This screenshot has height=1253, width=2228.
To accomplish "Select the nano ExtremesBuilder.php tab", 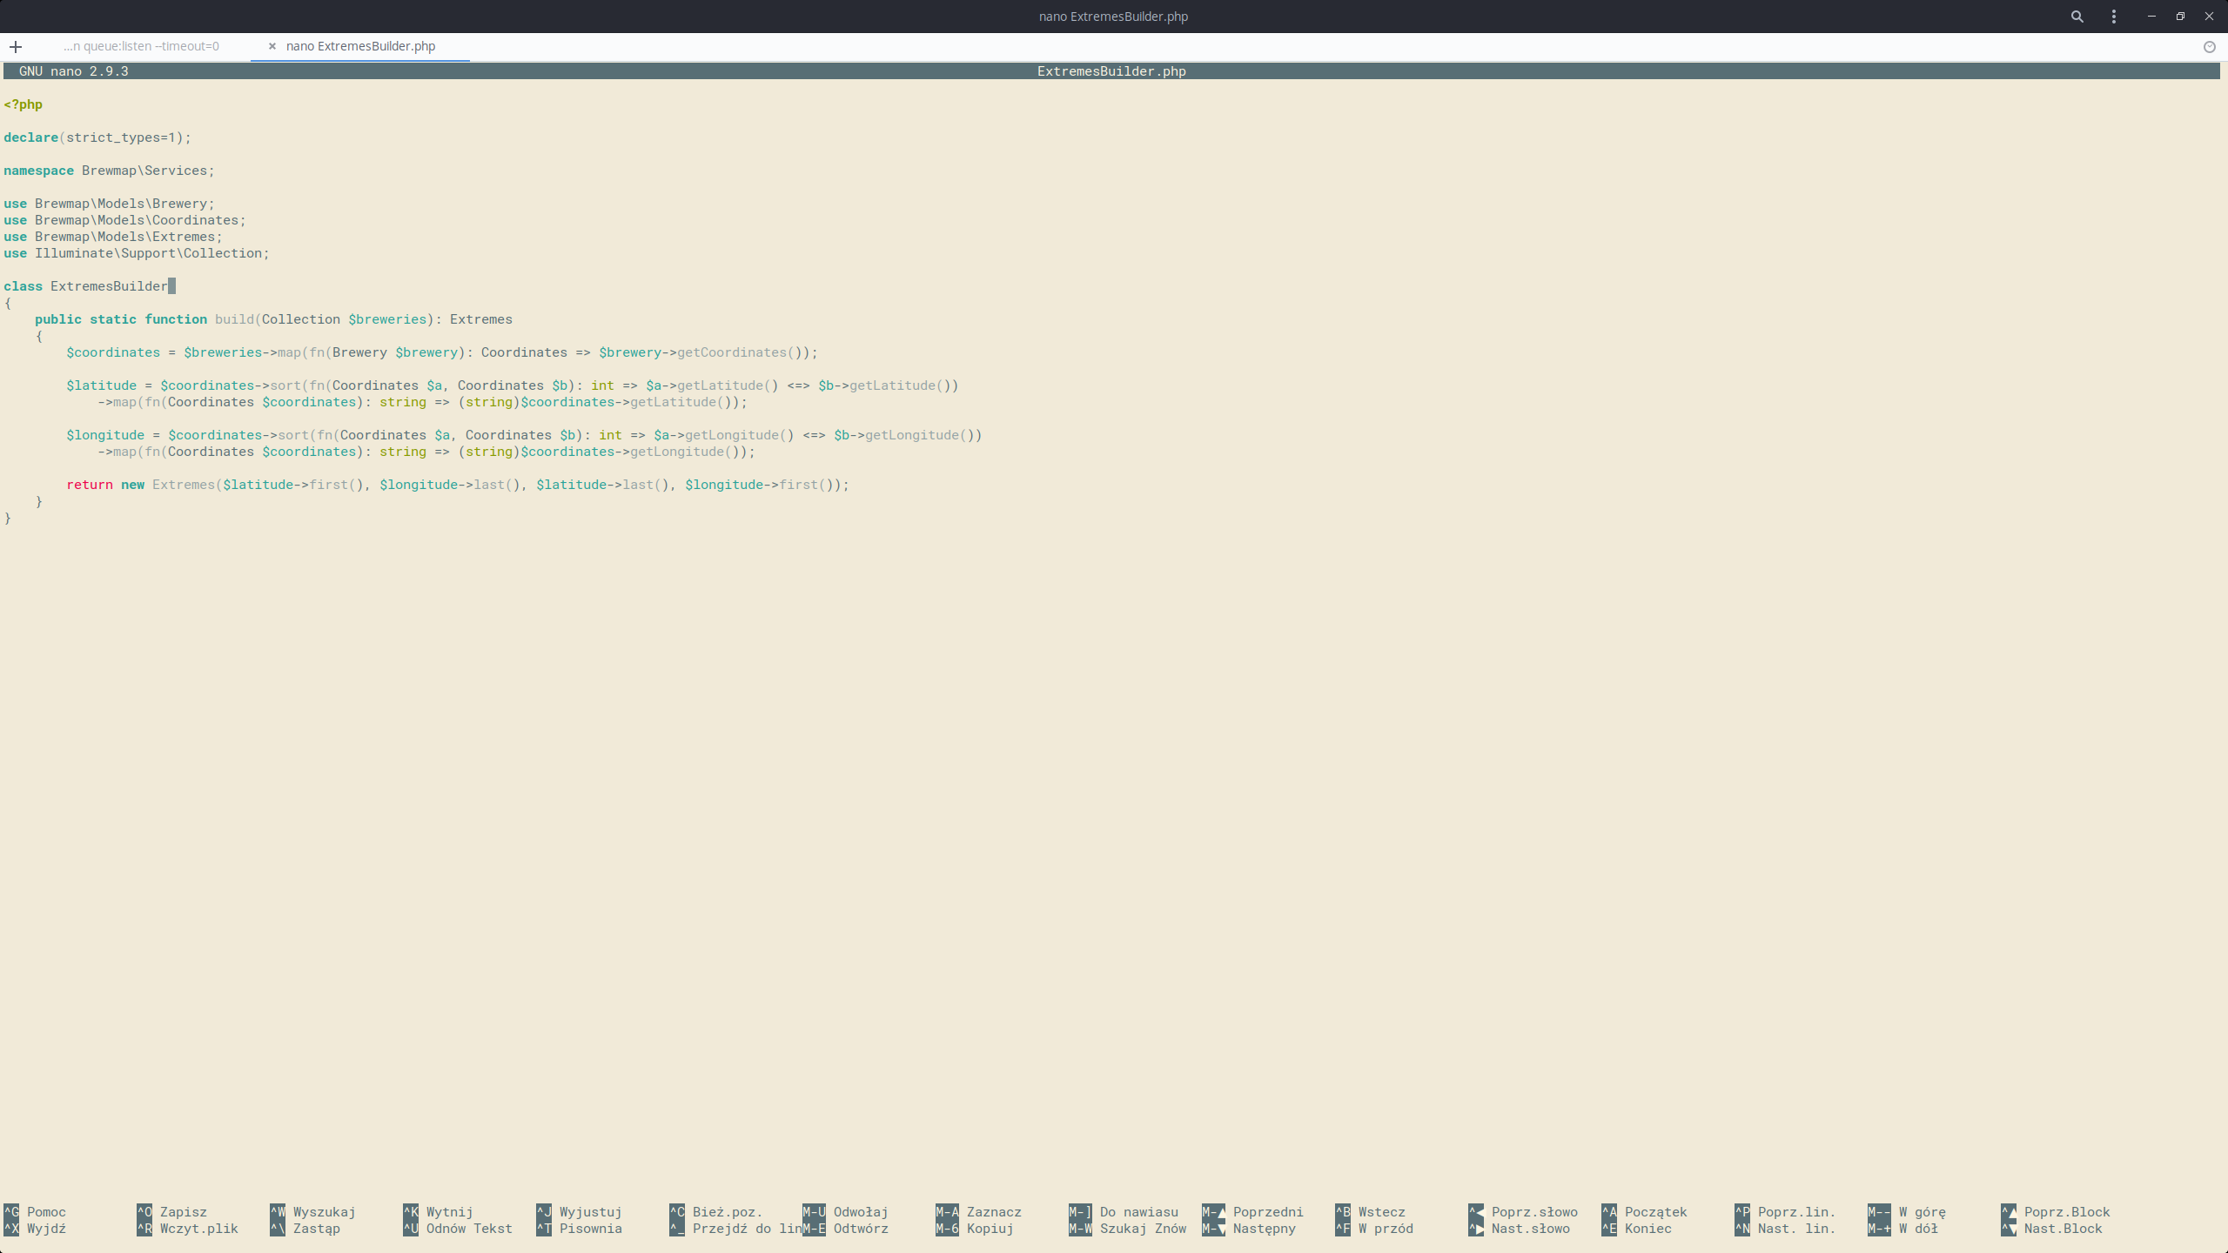I will (x=360, y=46).
